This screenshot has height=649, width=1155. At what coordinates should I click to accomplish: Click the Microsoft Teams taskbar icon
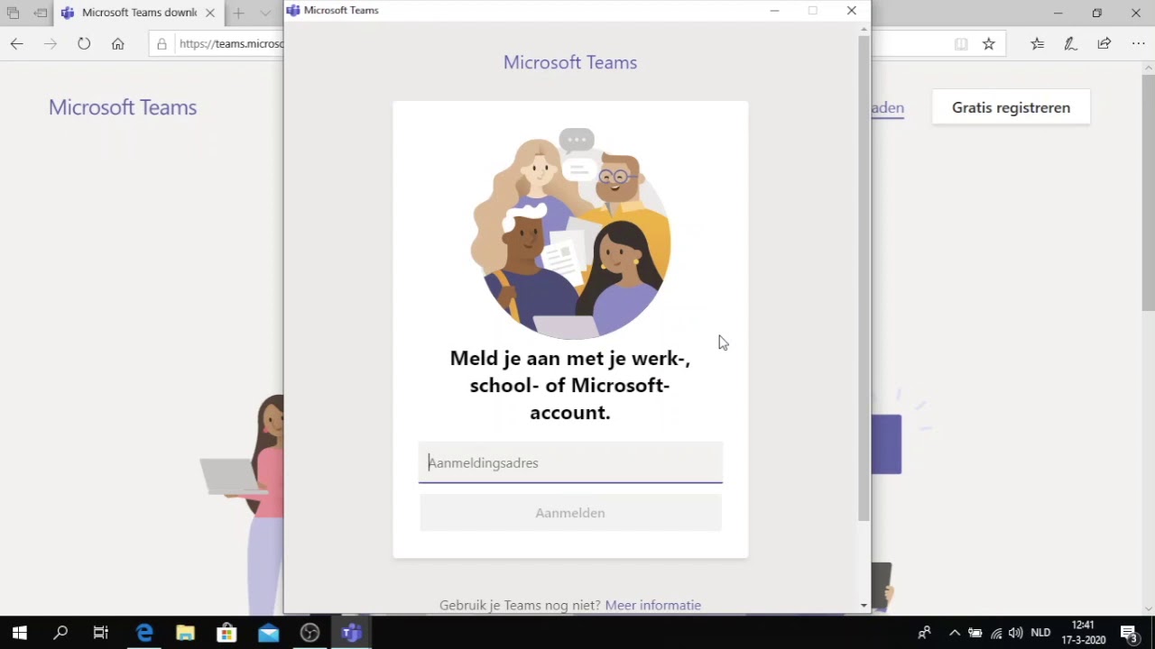tap(352, 633)
